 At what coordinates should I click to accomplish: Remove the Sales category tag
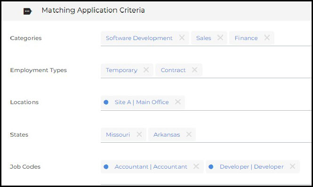coord(220,38)
